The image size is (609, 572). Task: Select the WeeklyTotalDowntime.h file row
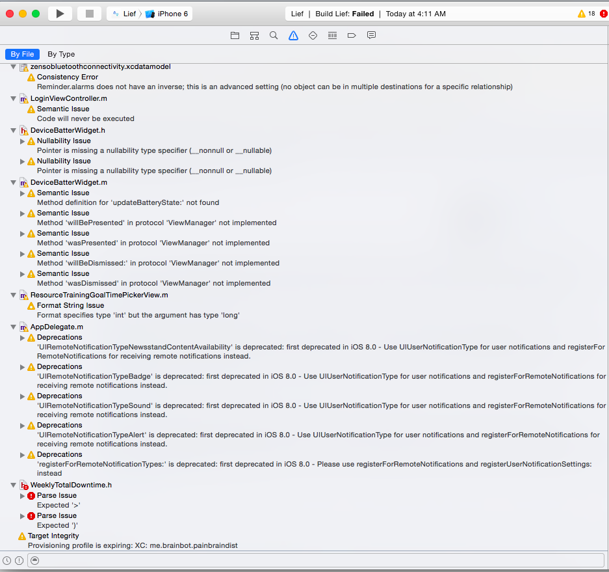[x=71, y=485]
